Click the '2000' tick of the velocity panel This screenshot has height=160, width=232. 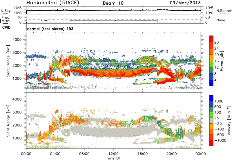17,125
